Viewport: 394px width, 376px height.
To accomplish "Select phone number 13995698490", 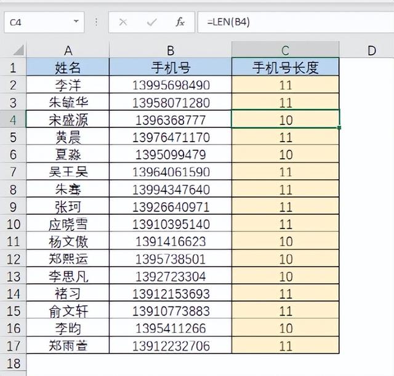I will point(171,85).
